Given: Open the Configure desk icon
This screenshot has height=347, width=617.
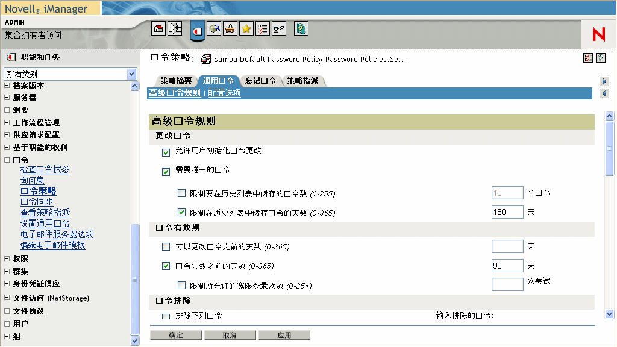Looking at the screenshot, I should click(230, 28).
